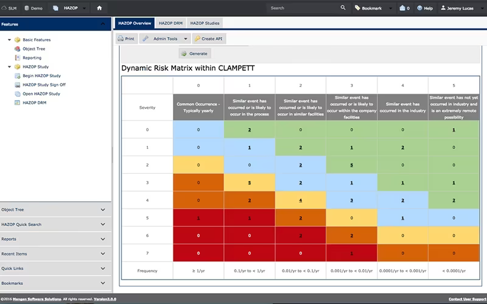Open the Bookmark tag icon menu
The image size is (487, 304).
tap(357, 8)
